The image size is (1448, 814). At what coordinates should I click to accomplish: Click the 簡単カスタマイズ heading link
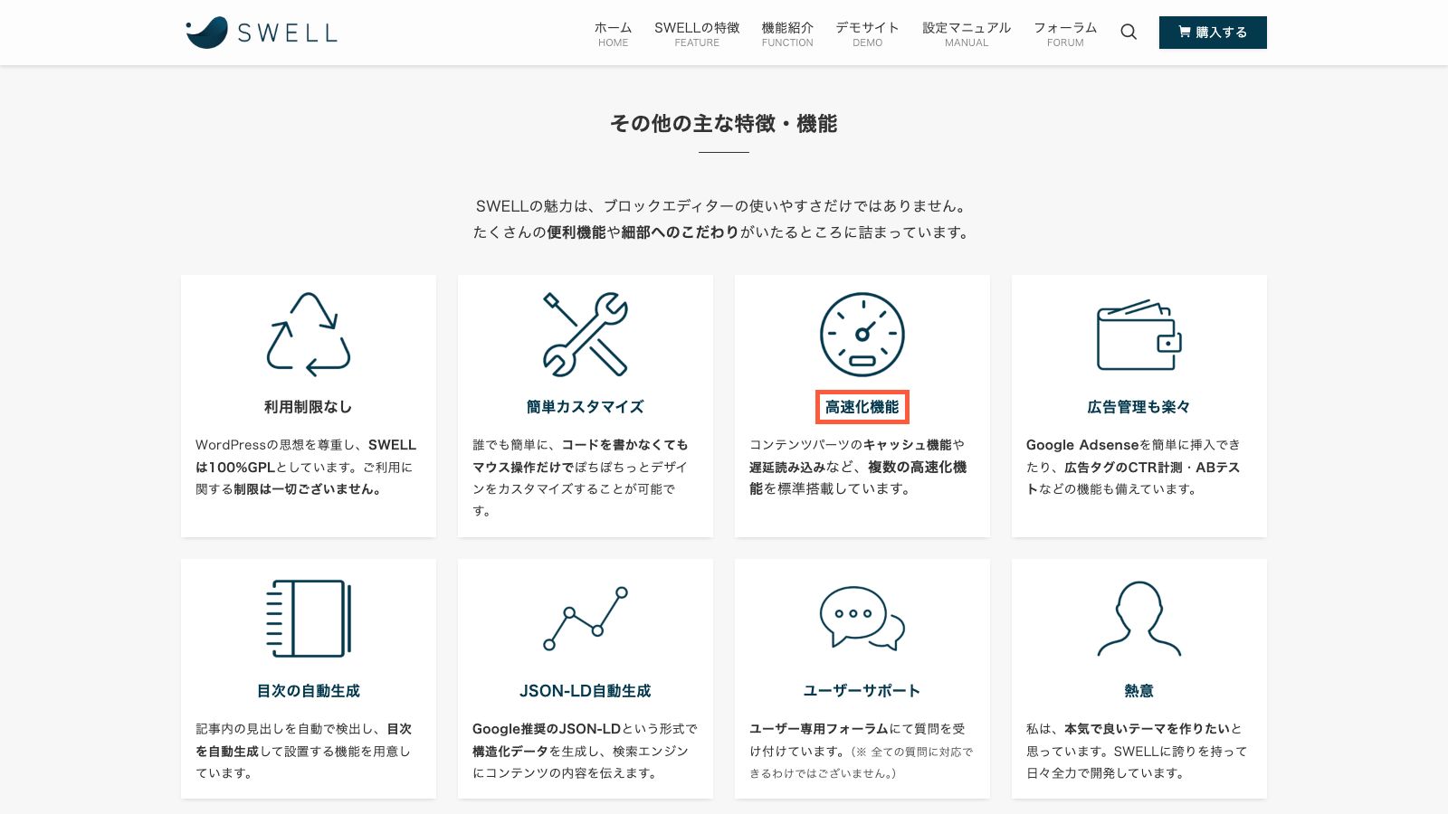pyautogui.click(x=586, y=407)
